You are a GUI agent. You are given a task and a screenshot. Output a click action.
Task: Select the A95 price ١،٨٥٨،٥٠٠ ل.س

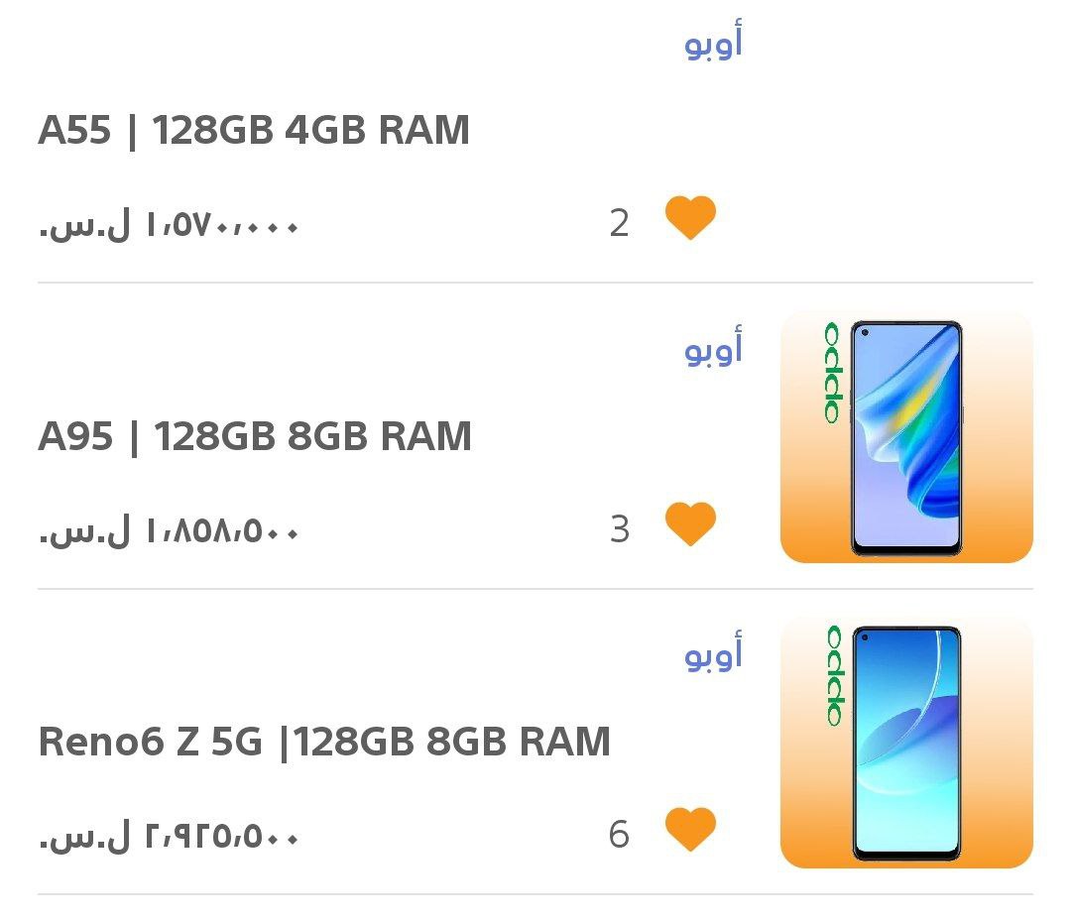pos(170,530)
